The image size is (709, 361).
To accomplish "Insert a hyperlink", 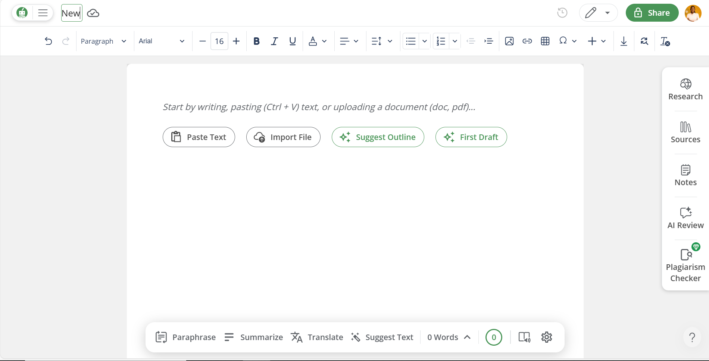I will pos(527,41).
